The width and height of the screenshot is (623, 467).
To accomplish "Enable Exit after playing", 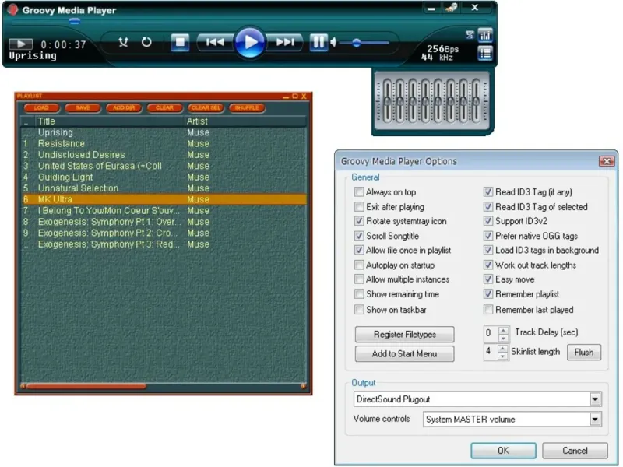I will [x=359, y=207].
